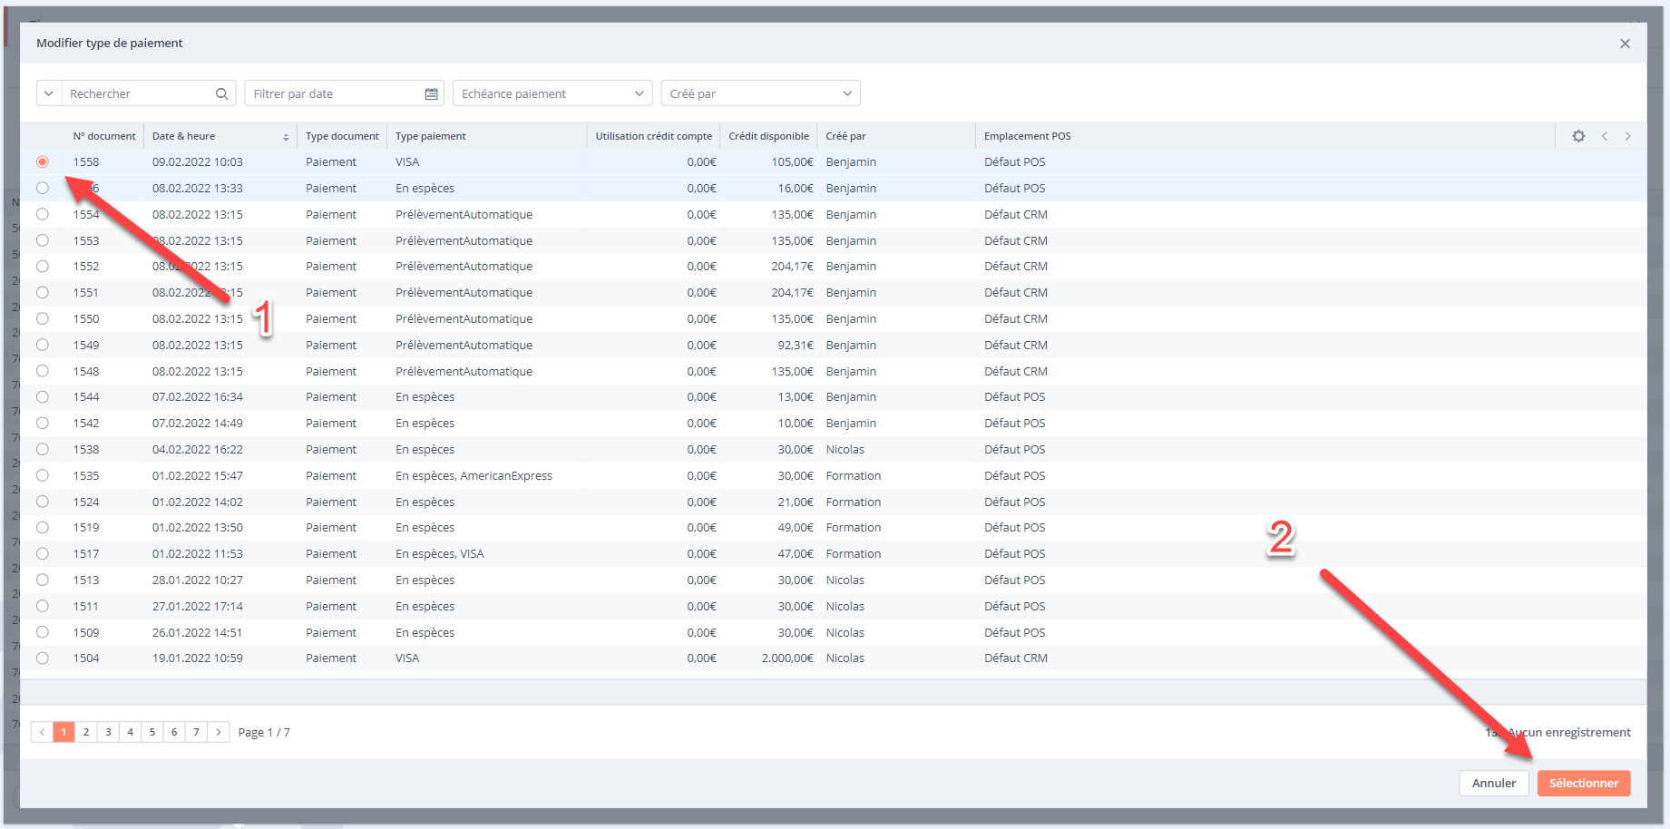Sort by N° document column header
Screen dimensions: 1670x829
(104, 136)
